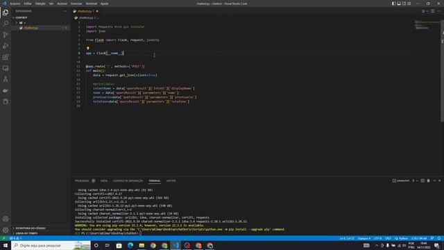Open new terminal launch profile dropdown
444x250 pixels.
pyautogui.click(x=417, y=181)
